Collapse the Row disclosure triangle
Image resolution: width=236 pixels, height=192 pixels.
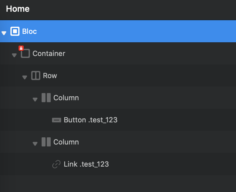point(25,77)
